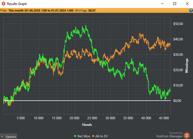Screen dimensions: 193x139
Task: Click the Results Graph window title
Action: tap(17, 4)
